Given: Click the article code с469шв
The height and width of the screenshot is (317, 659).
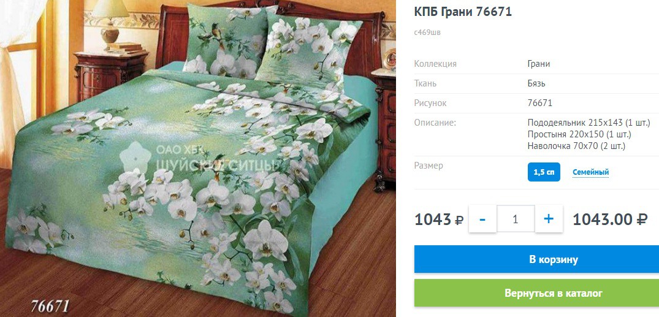Looking at the screenshot, I should coord(427,32).
